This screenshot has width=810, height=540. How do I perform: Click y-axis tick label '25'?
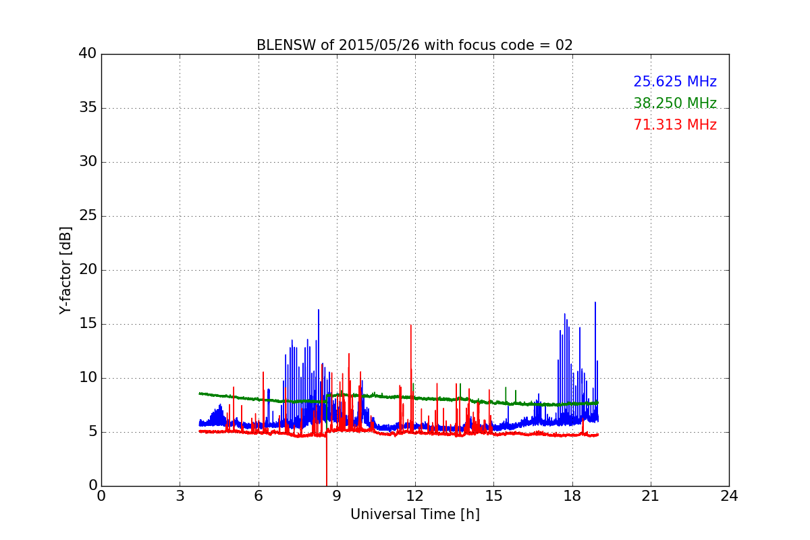point(88,216)
